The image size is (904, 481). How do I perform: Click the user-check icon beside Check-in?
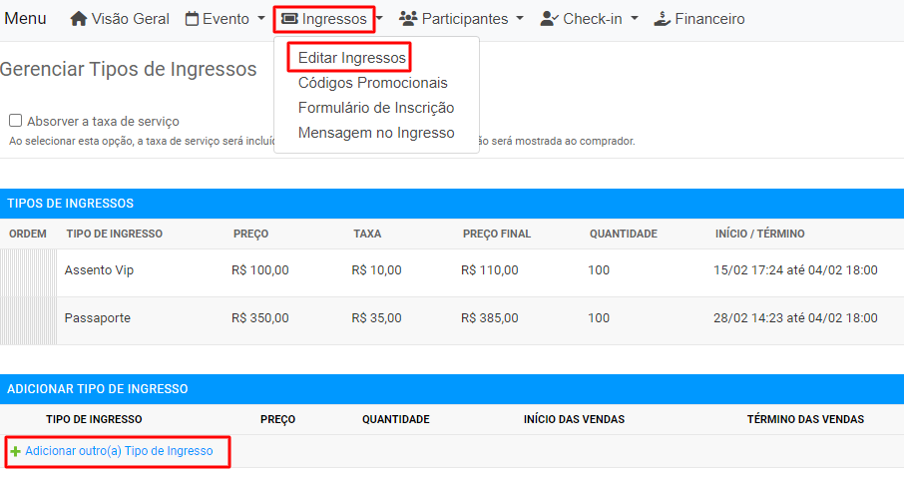pyautogui.click(x=549, y=19)
